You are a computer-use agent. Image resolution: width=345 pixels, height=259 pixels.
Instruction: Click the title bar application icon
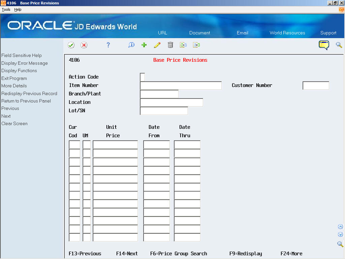[3, 3]
